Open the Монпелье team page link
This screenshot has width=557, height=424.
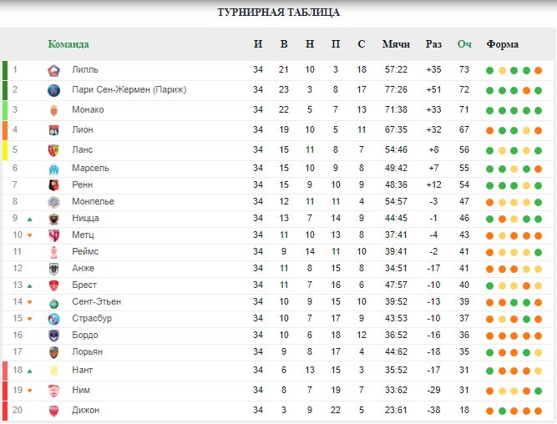point(93,201)
